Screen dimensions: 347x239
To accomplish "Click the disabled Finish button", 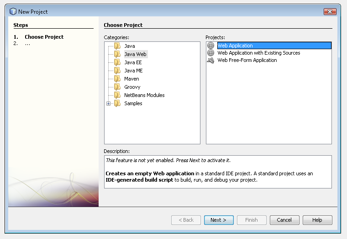I will coord(252,220).
